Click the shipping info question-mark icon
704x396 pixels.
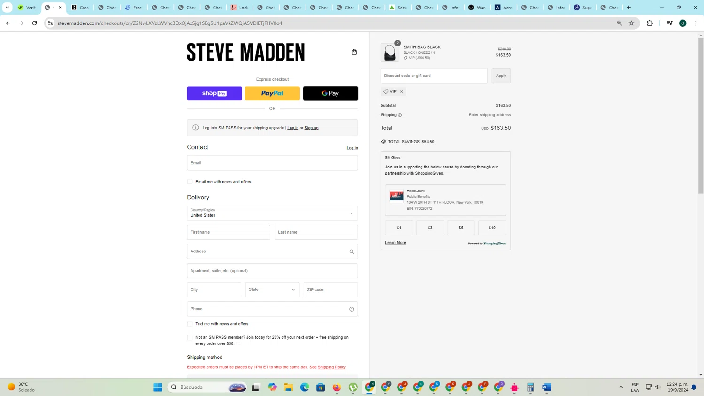click(x=400, y=115)
